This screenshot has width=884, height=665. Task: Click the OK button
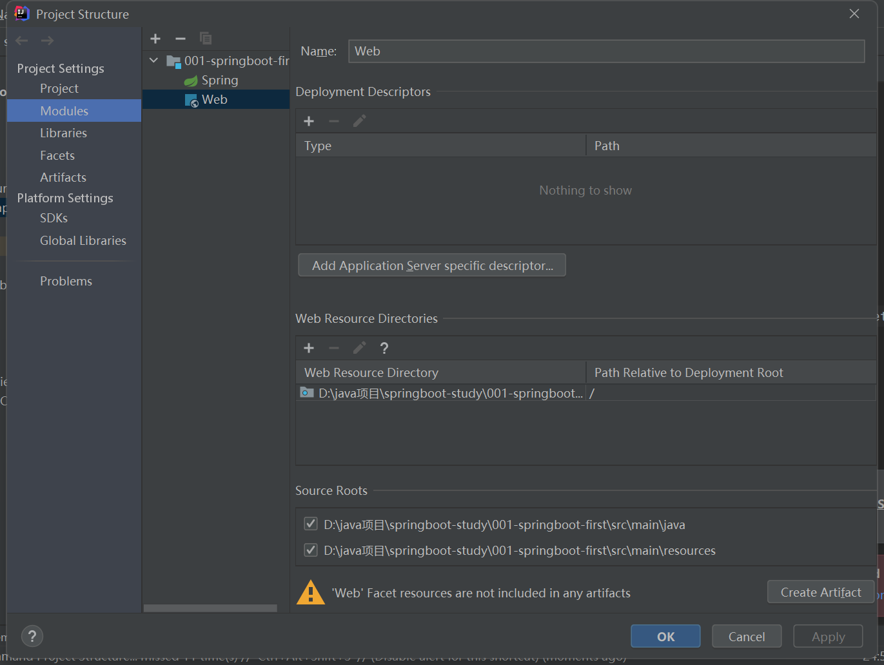tap(665, 637)
